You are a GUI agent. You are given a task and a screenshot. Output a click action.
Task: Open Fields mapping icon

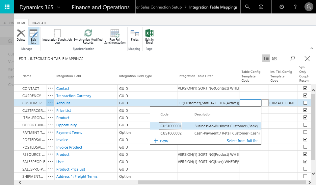pos(135,35)
